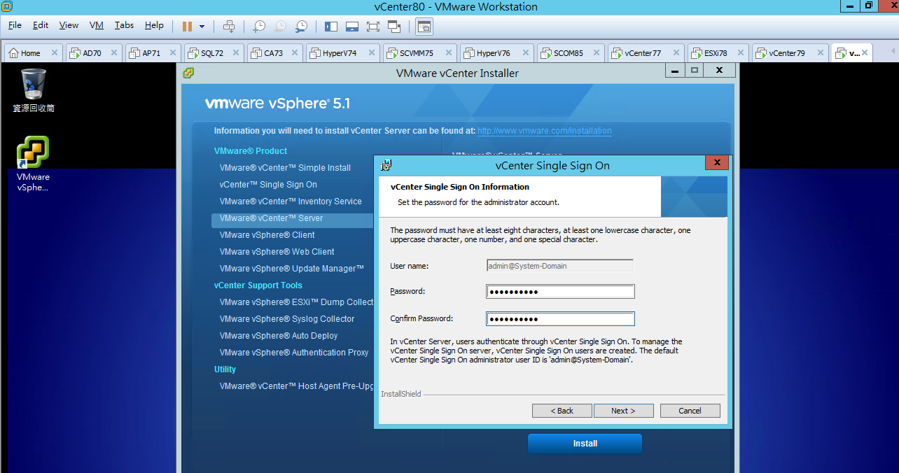
Task: Select VMware vSphere Authentication Proxy
Action: 294,353
